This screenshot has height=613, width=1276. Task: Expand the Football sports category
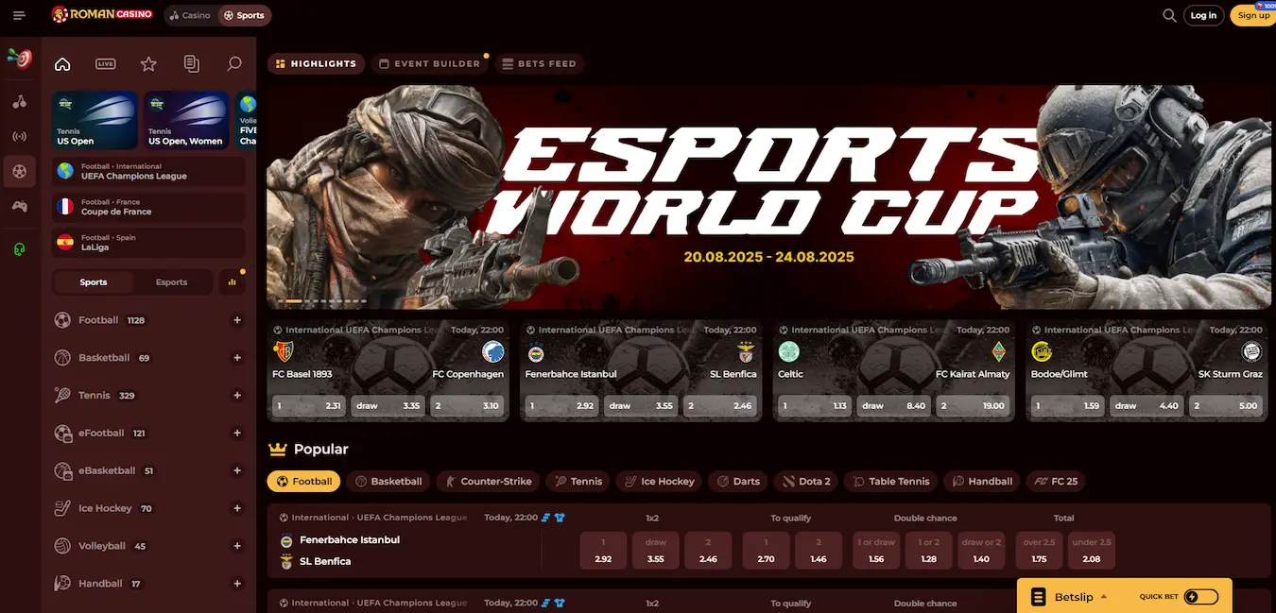(x=236, y=319)
